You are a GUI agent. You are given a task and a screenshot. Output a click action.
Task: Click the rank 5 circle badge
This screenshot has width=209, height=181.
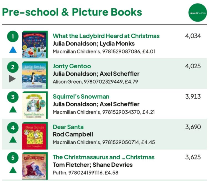click(x=13, y=158)
